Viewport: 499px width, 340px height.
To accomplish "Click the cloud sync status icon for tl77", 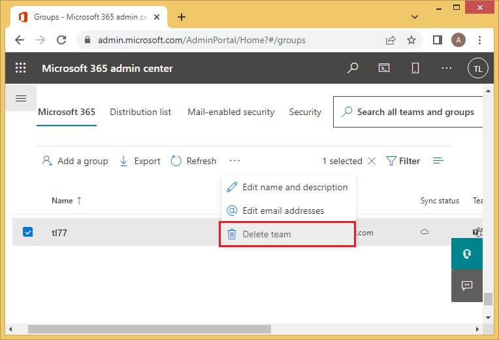I will pyautogui.click(x=424, y=231).
